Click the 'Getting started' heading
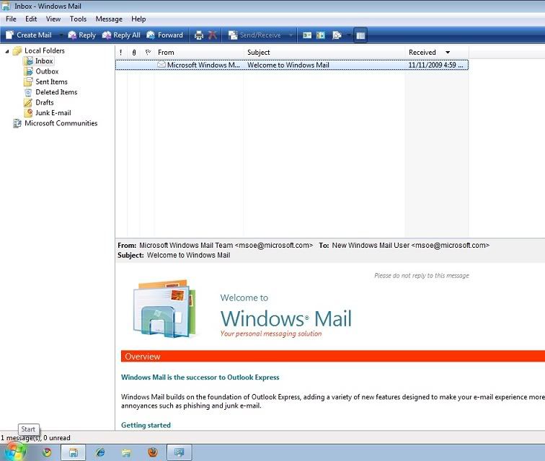This screenshot has height=461, width=545. [x=146, y=425]
